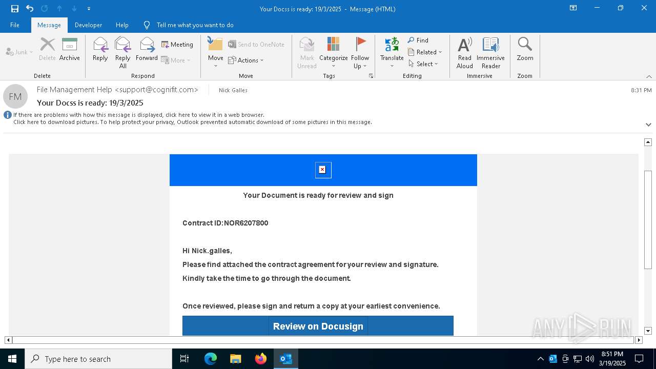Click the download pictures info line
The height and width of the screenshot is (369, 656).
[x=193, y=122]
